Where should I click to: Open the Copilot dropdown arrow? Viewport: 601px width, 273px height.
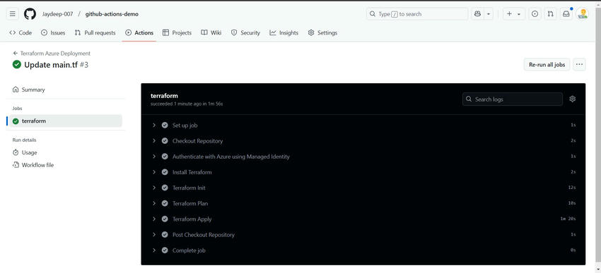pos(489,14)
